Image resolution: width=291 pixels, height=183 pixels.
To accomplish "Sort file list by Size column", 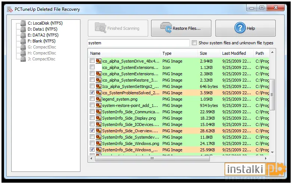I will [209, 53].
